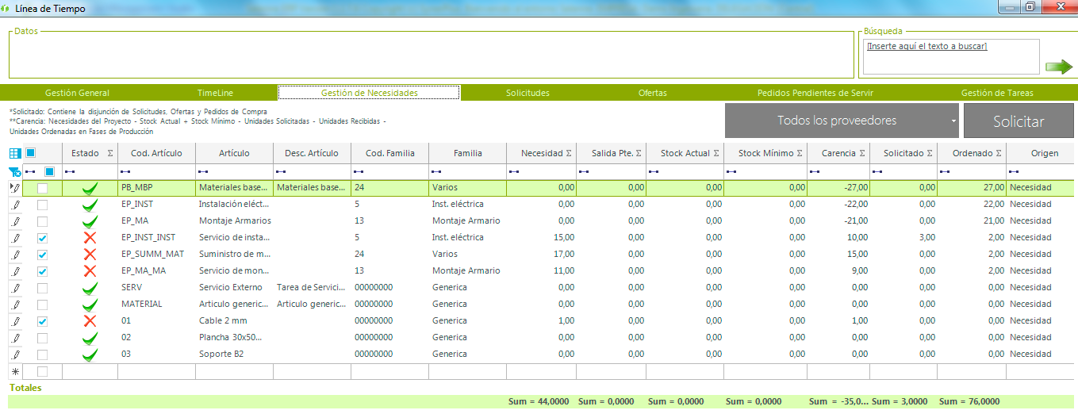Click the red cross status of row 01
This screenshot has width=1078, height=414.
point(90,320)
